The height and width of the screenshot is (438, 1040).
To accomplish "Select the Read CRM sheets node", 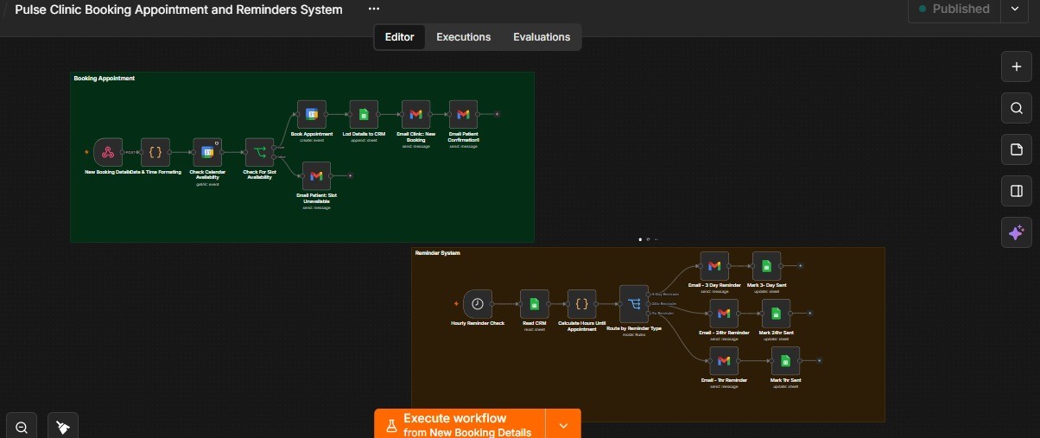I will pos(534,303).
